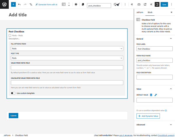Save the form
Screen dimensions: 175x137
click(164, 4)
